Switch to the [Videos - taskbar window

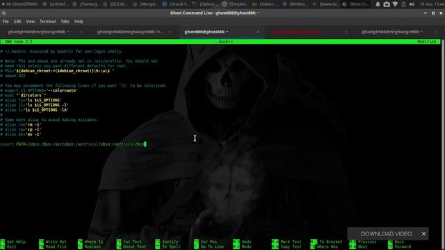[266, 4]
